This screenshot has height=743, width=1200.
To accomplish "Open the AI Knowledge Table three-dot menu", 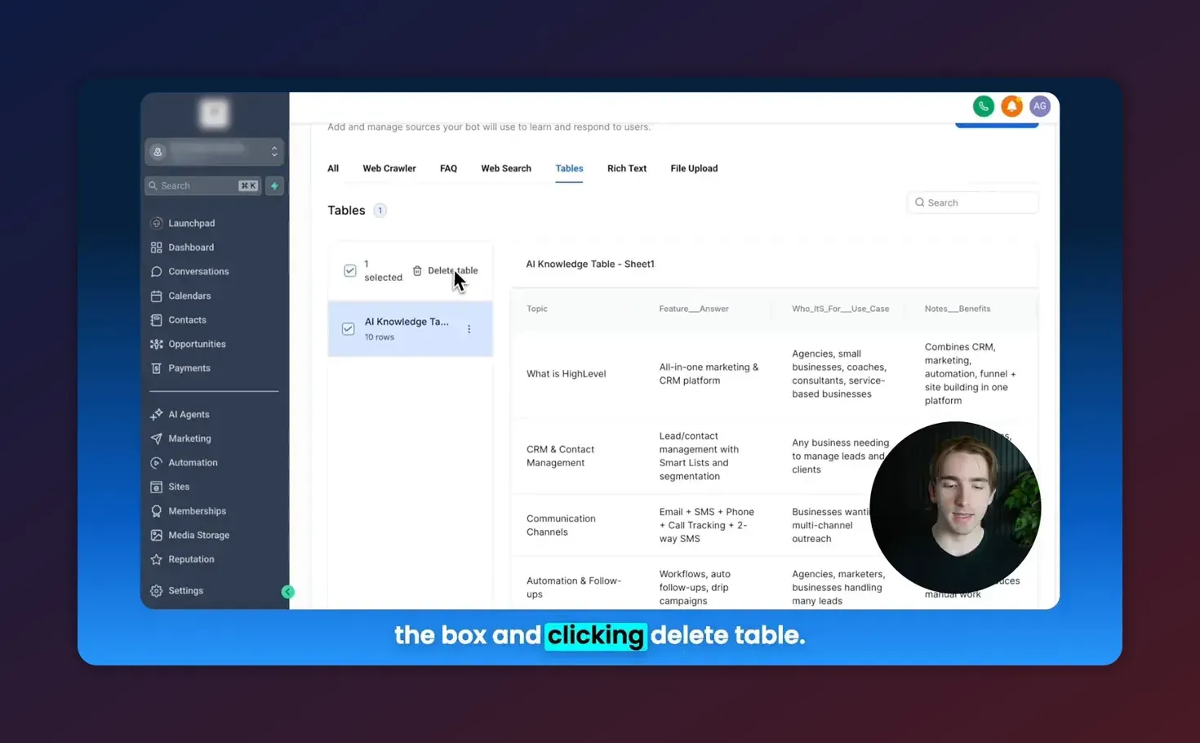I will pyautogui.click(x=469, y=329).
